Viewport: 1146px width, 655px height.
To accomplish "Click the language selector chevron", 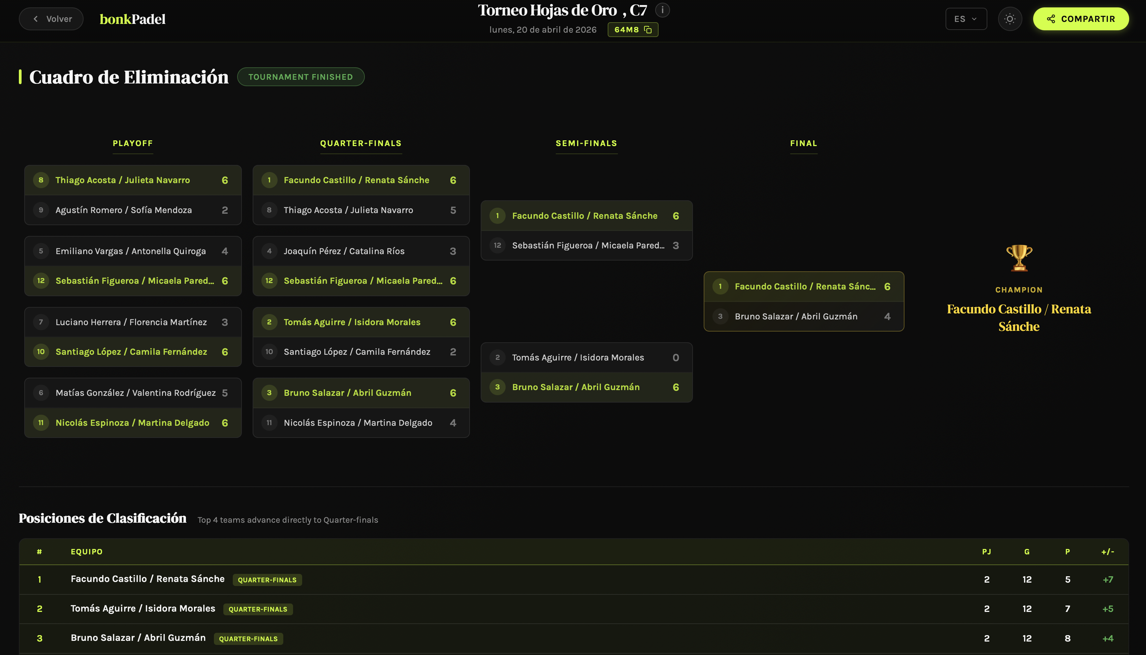I will point(975,19).
